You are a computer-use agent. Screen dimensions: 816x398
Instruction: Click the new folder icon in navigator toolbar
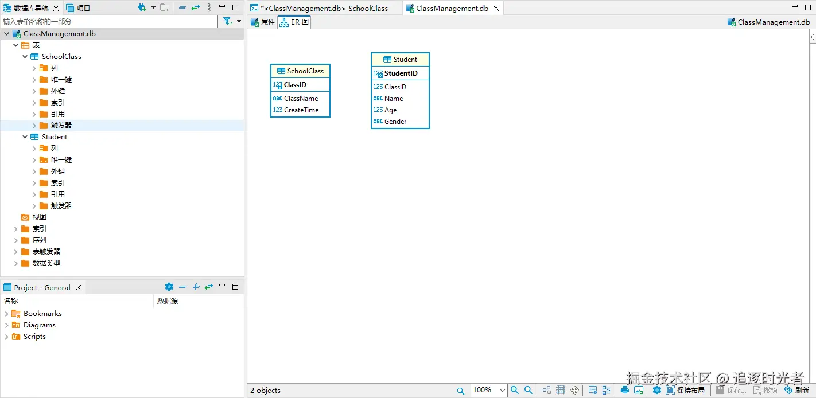click(165, 7)
